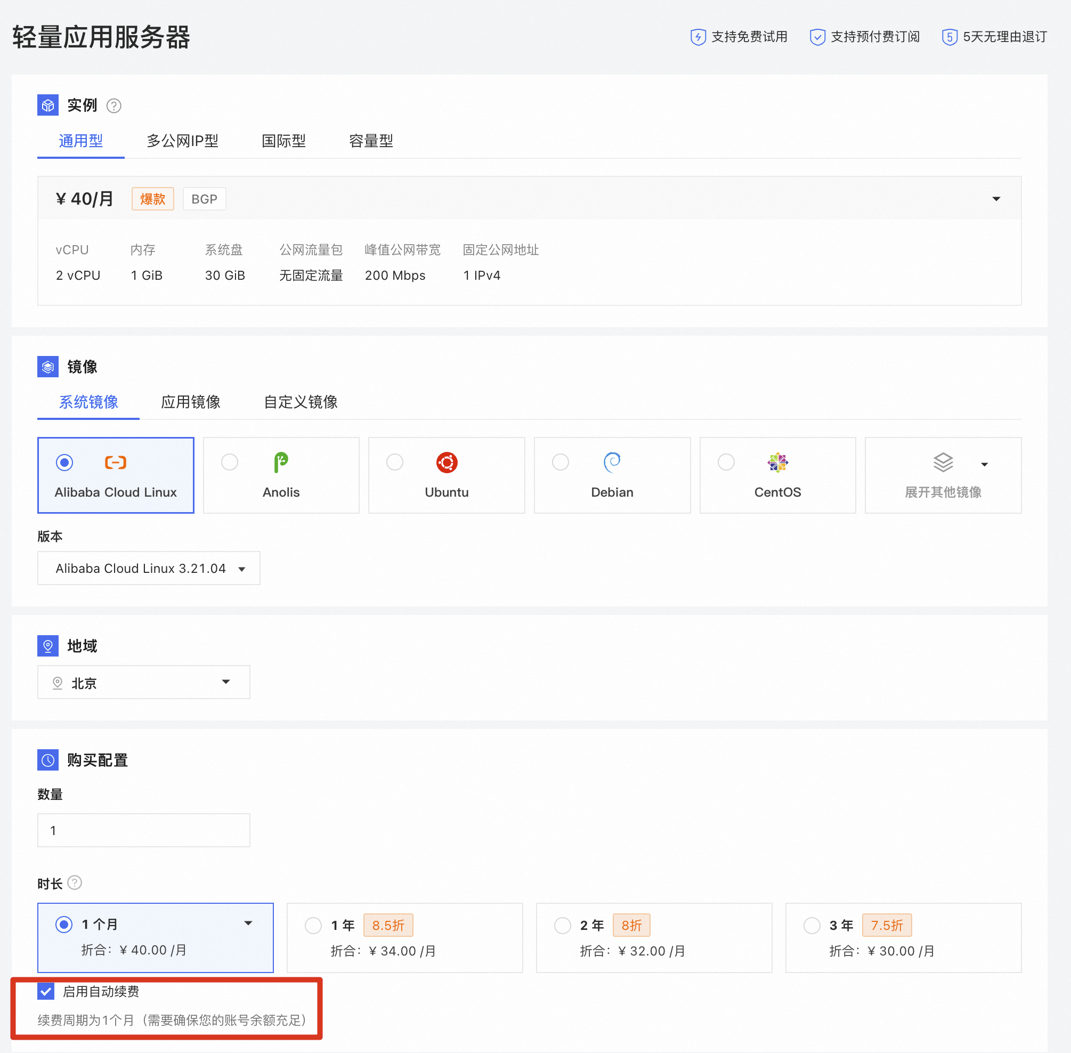Expand 展开其他镜像 to show more images
The image size is (1071, 1053).
(943, 475)
